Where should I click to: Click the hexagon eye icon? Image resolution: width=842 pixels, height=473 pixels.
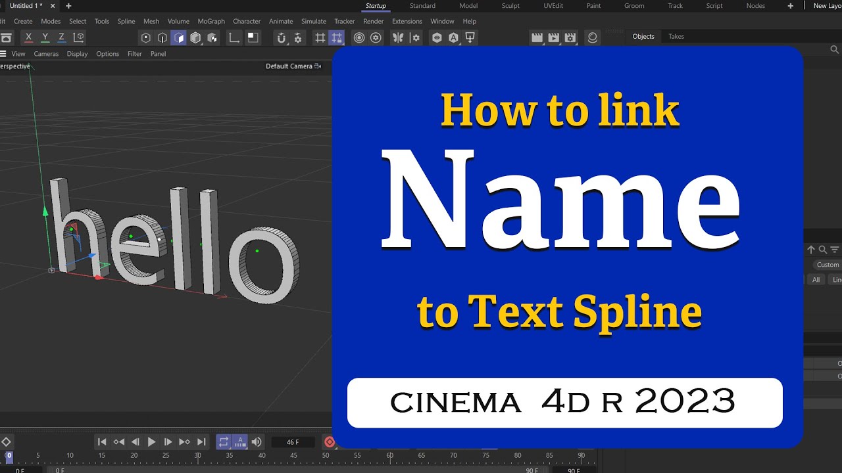coord(437,37)
